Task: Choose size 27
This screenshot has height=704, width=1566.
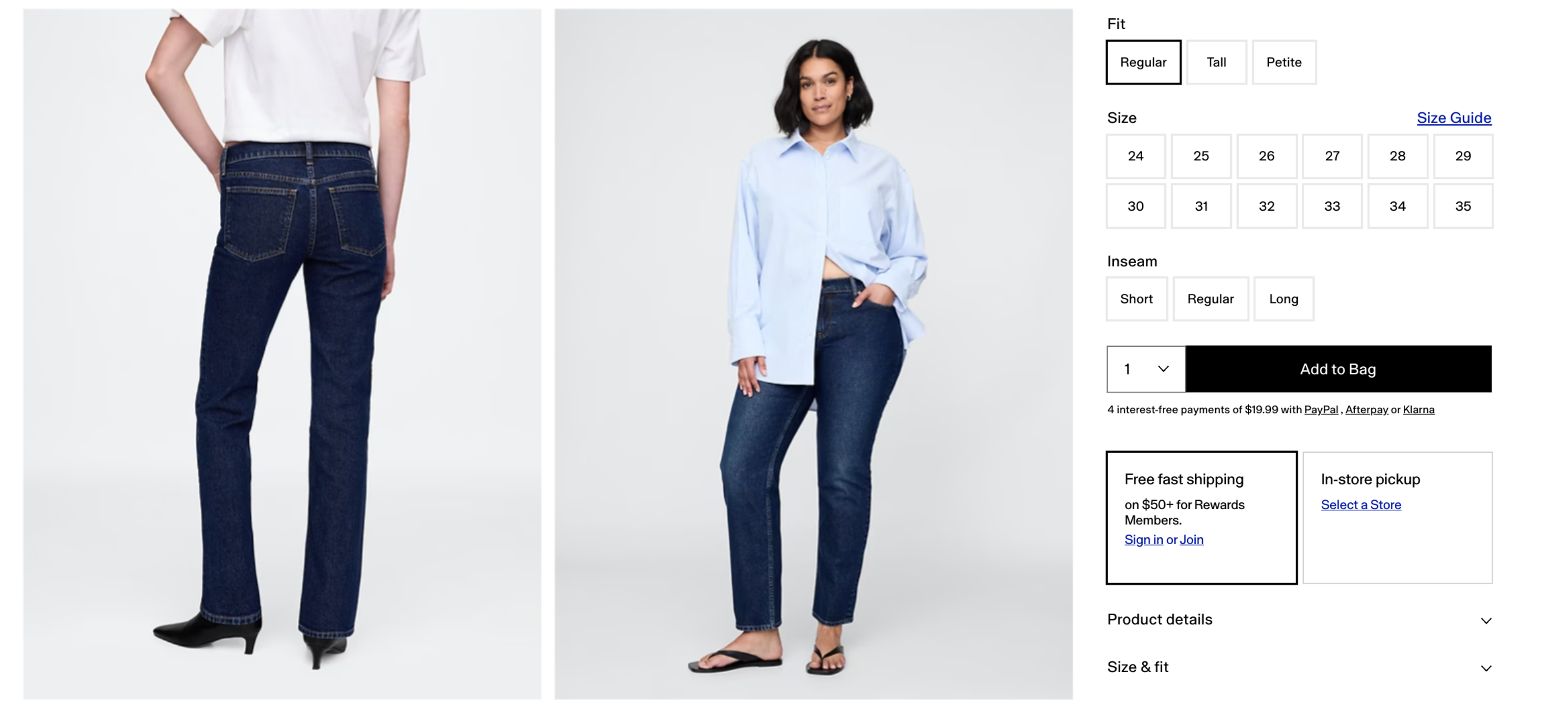Action: pyautogui.click(x=1332, y=156)
